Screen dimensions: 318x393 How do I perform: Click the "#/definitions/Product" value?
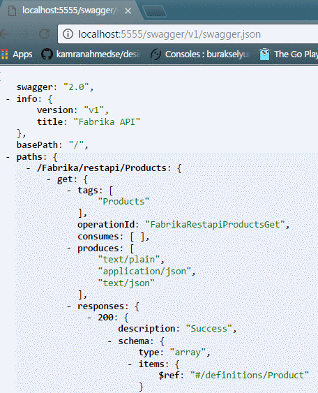[250, 376]
